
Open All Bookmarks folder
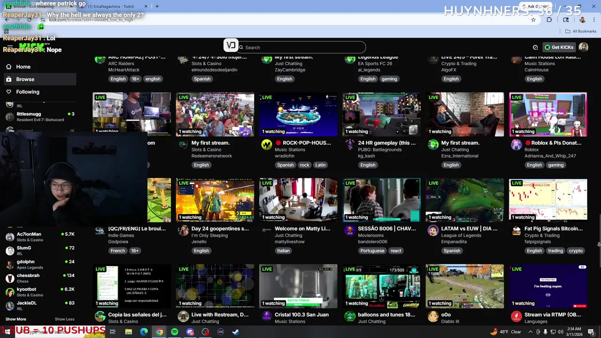[x=581, y=31]
